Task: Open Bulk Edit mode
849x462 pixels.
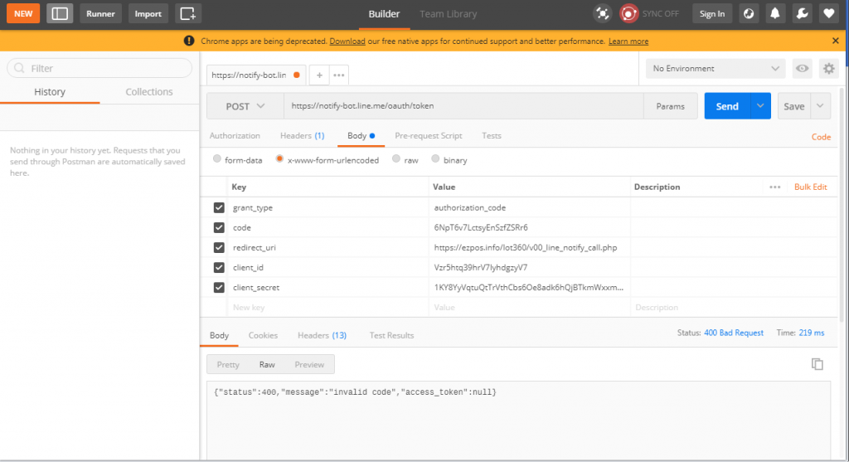Action: click(811, 187)
